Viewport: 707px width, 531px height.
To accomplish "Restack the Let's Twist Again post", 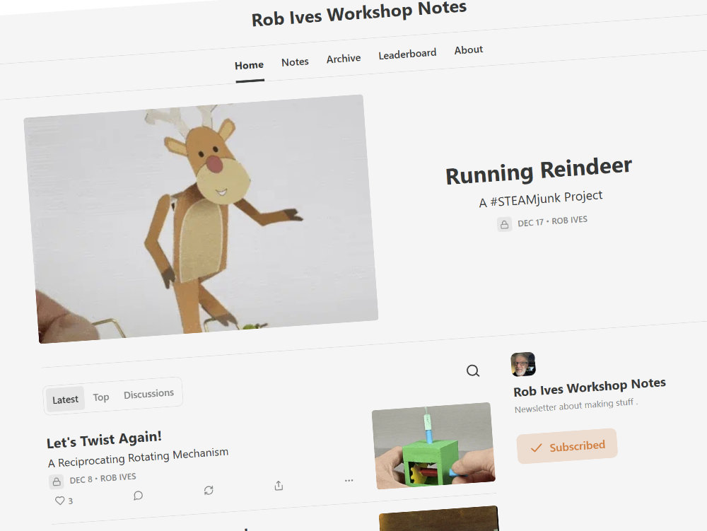I will [209, 490].
